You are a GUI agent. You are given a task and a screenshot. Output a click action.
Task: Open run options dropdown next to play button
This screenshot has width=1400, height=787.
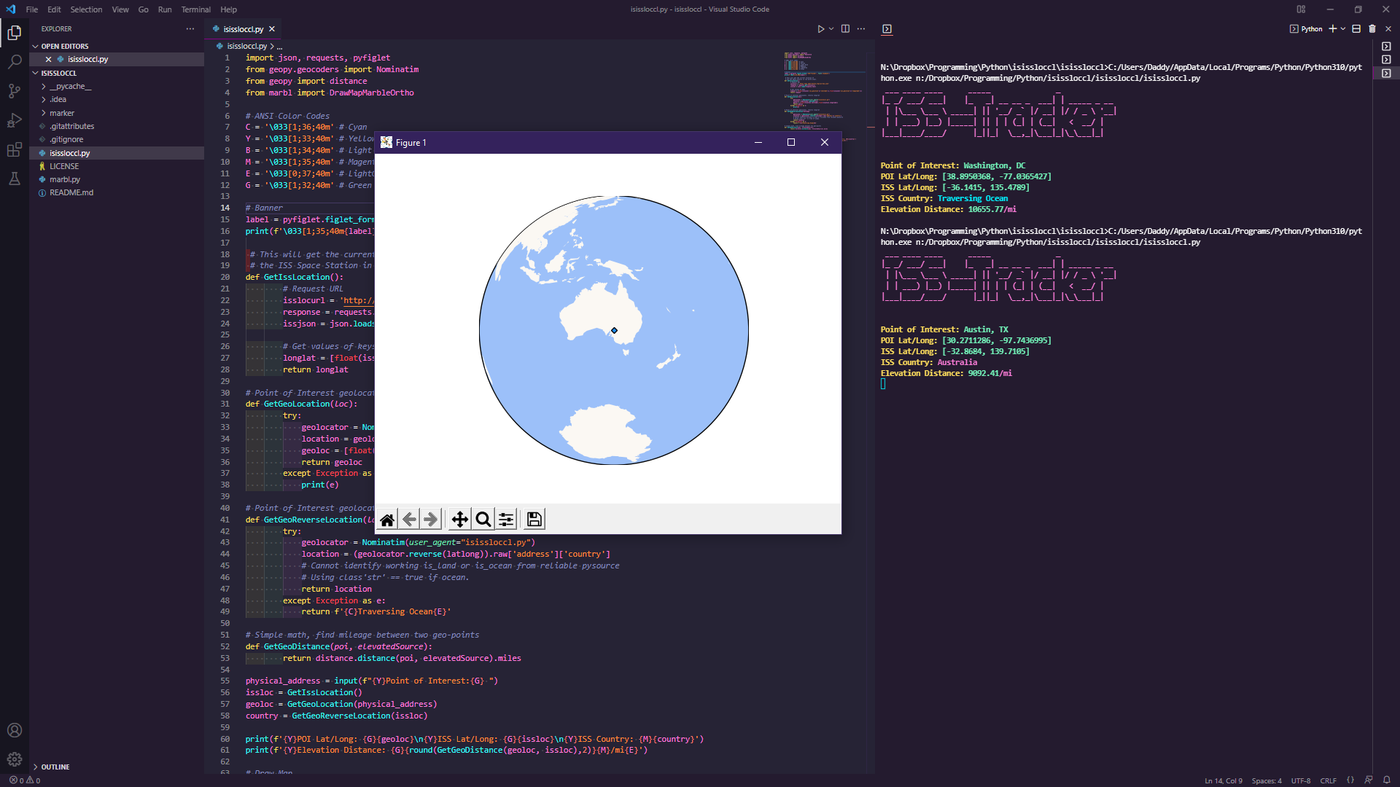click(x=831, y=29)
